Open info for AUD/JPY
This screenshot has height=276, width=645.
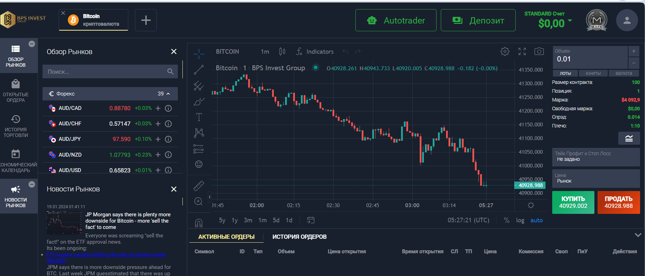tap(168, 139)
